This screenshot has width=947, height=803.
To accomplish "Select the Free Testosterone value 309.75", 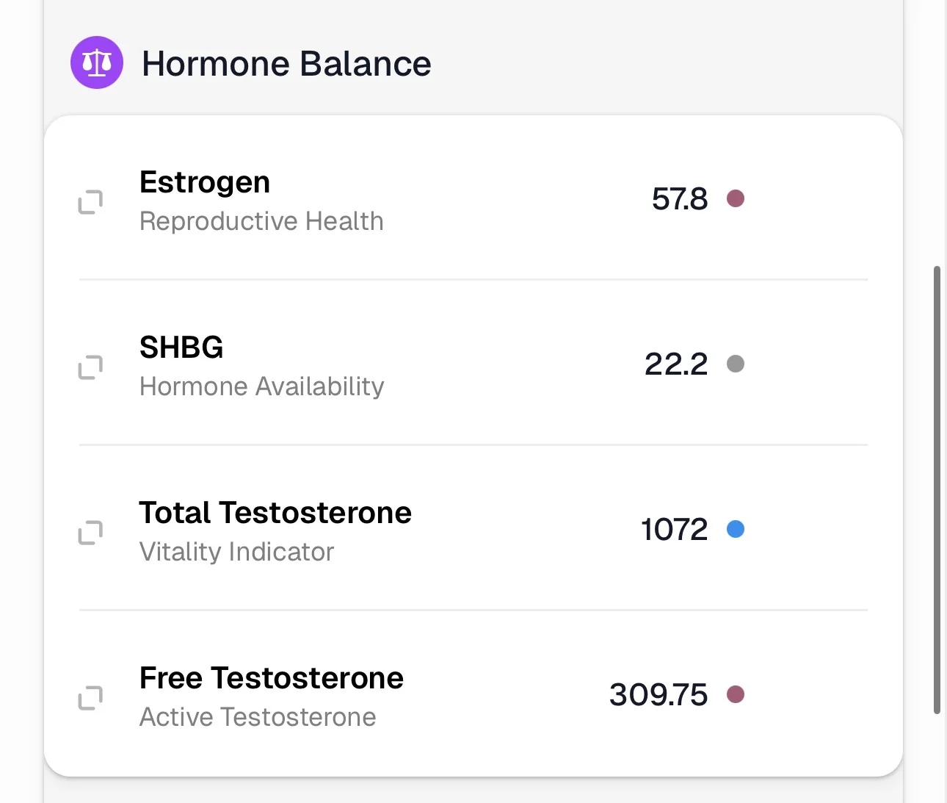I will coord(658,694).
